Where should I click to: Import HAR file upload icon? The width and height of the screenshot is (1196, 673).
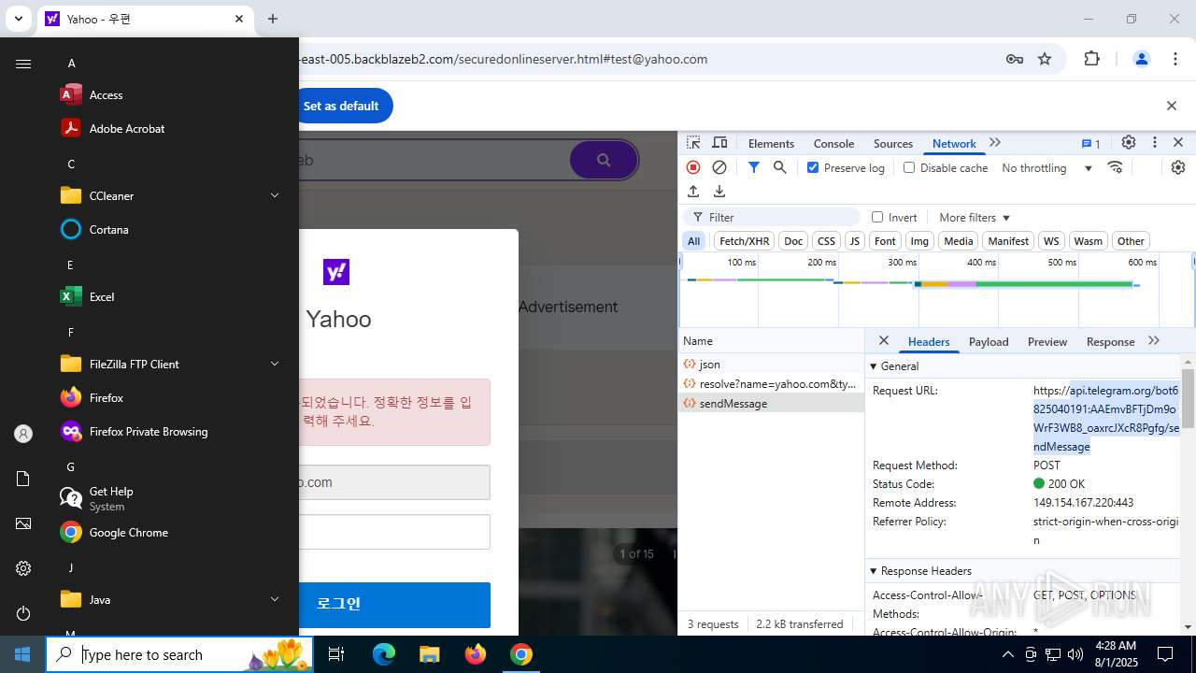click(x=693, y=191)
